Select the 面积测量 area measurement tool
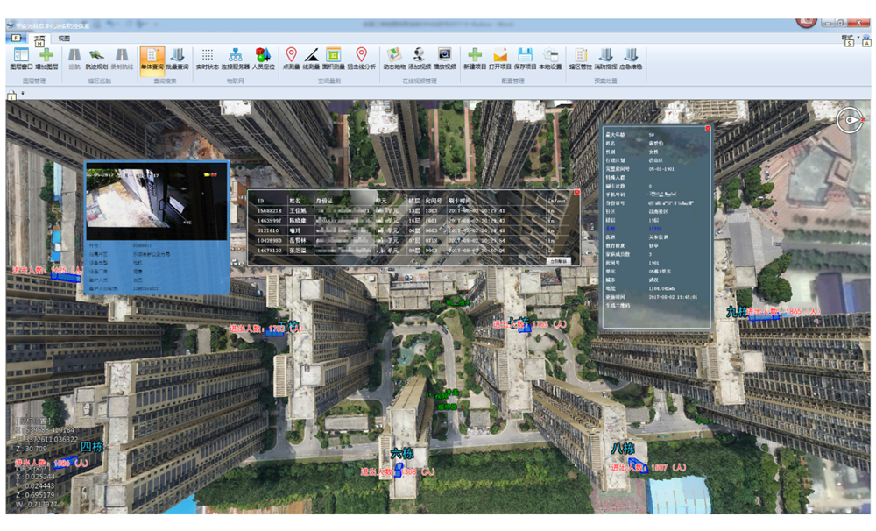The image size is (876, 531). (333, 58)
